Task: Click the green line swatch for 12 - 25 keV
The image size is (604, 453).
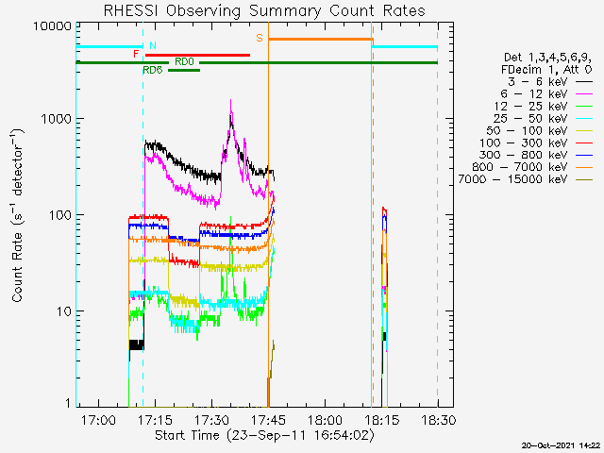Action: pos(584,107)
